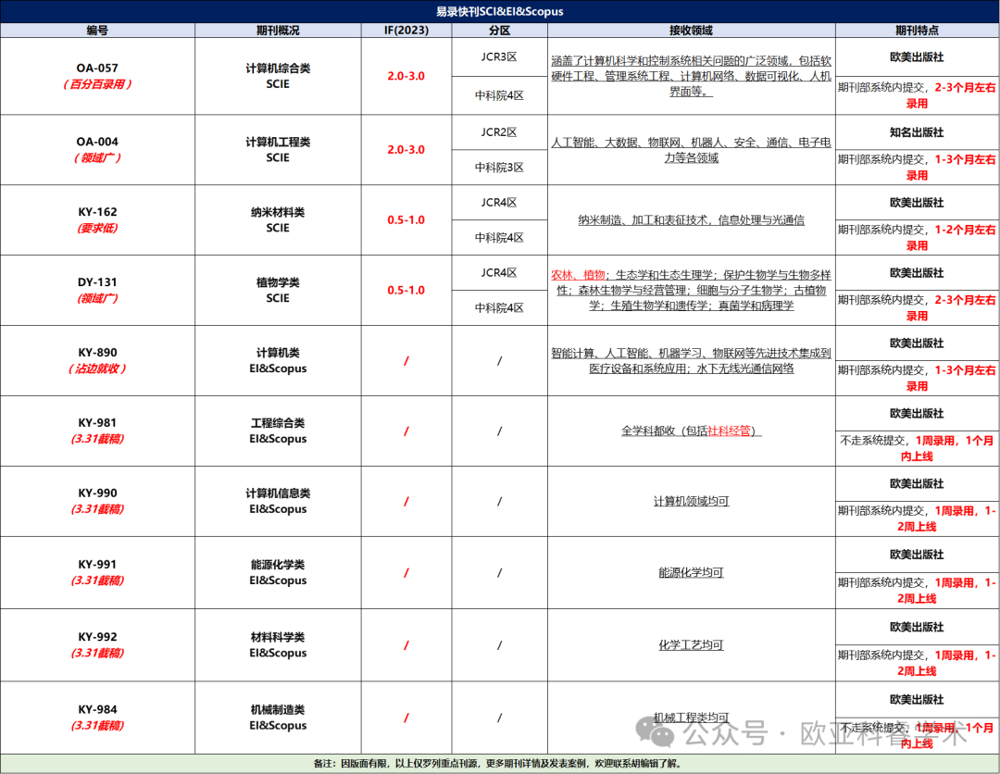1000x774 pixels.
Task: Select the 期刊特点 column header
Action: click(x=917, y=31)
